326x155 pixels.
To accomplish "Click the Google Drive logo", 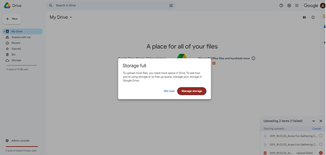I will (x=7, y=6).
